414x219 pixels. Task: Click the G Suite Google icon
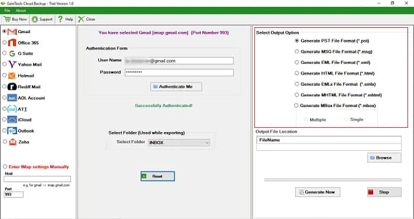click(x=12, y=54)
